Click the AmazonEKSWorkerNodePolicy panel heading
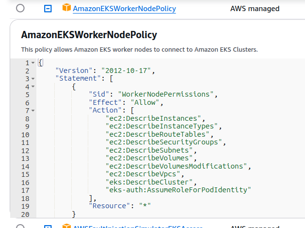The width and height of the screenshot is (305, 228). click(x=89, y=35)
